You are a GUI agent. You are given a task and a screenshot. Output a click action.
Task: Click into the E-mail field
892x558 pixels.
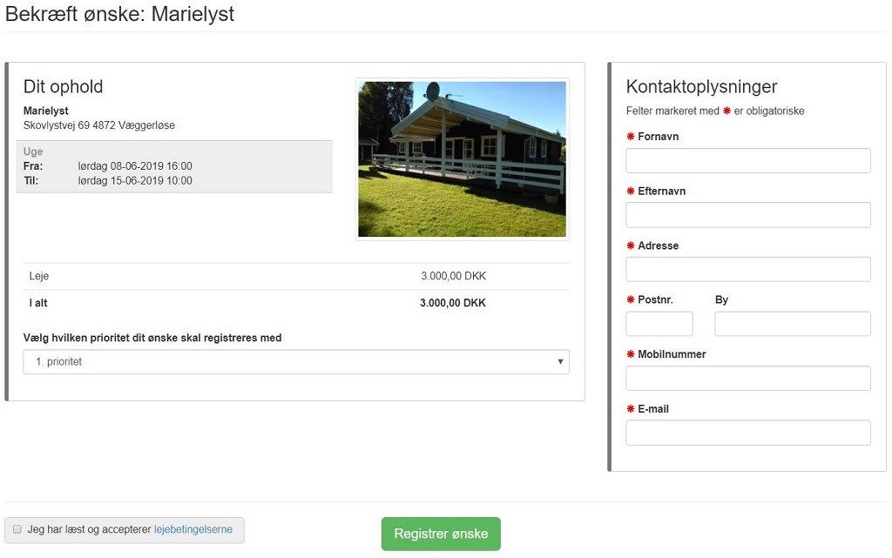pos(748,433)
